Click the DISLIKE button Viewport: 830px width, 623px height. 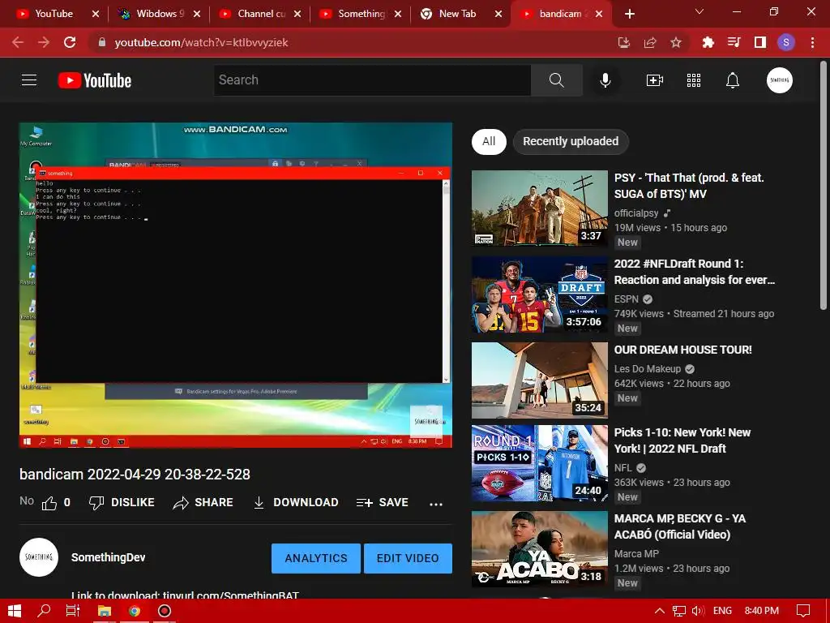tap(122, 502)
